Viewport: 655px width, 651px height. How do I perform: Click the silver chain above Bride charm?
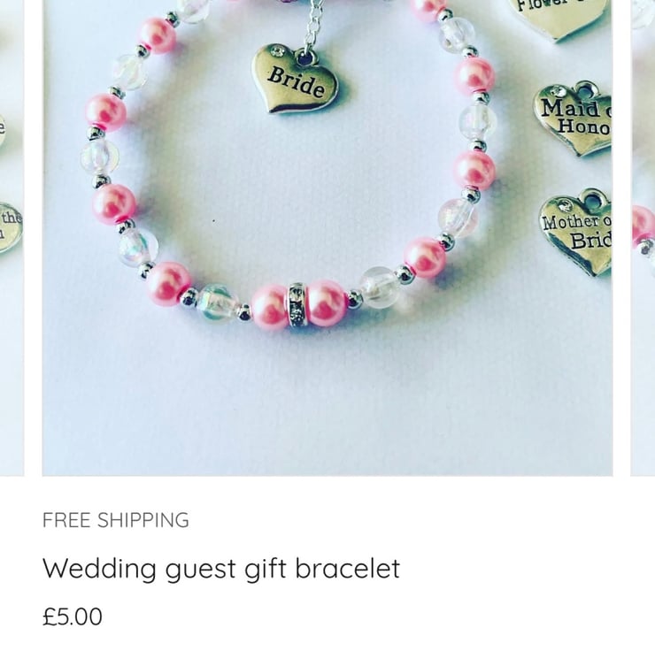[x=314, y=25]
